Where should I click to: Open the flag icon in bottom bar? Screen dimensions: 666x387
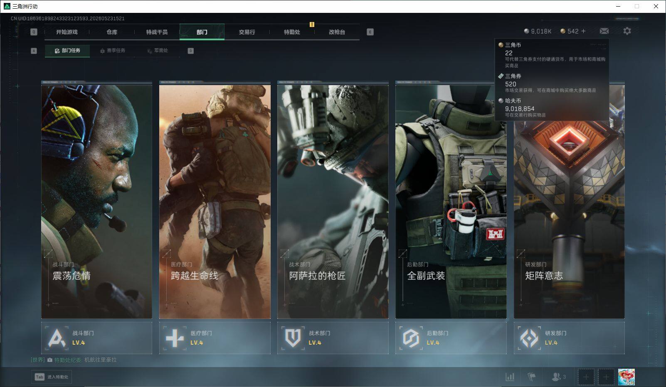point(531,377)
